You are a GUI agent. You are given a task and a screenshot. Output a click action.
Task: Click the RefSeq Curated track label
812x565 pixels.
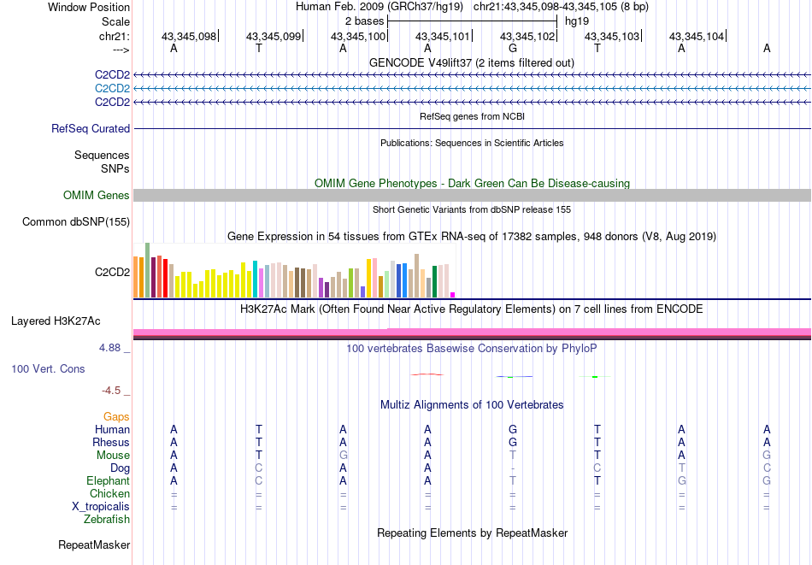[91, 128]
